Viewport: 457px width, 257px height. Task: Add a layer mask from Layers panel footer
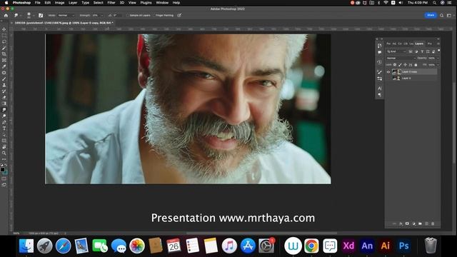[x=407, y=223]
